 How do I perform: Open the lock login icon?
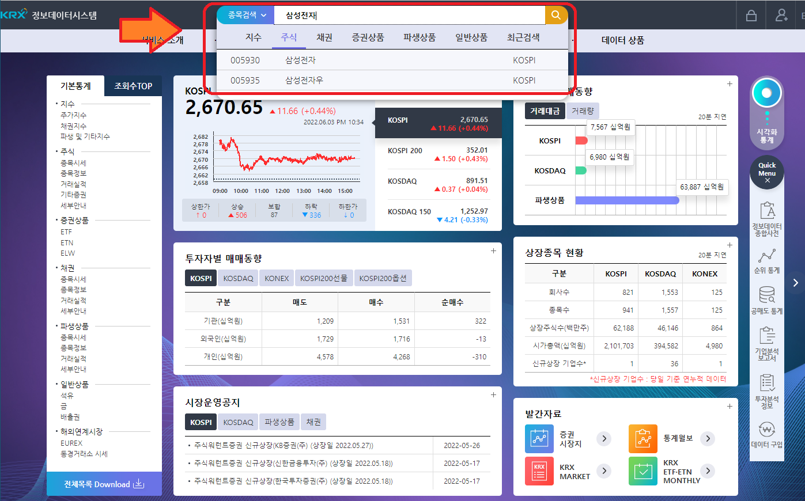click(x=751, y=16)
